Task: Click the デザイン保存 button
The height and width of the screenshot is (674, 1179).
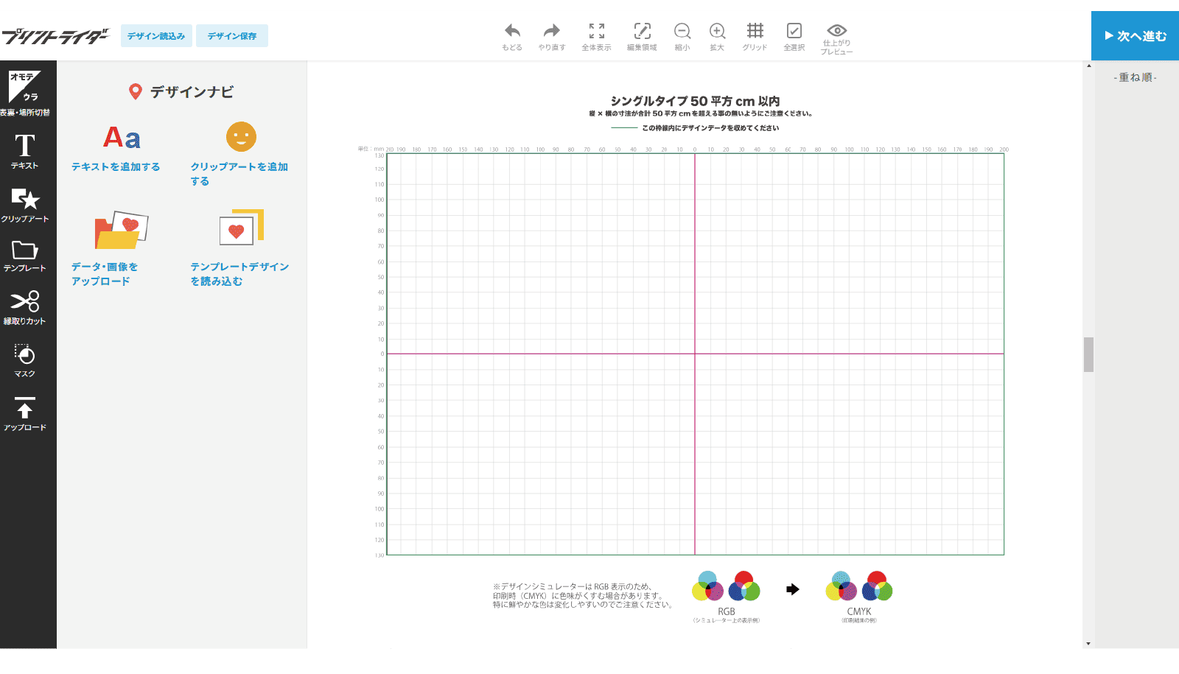Action: point(232,36)
